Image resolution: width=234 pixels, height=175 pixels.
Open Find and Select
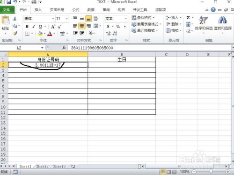(x=223, y=25)
